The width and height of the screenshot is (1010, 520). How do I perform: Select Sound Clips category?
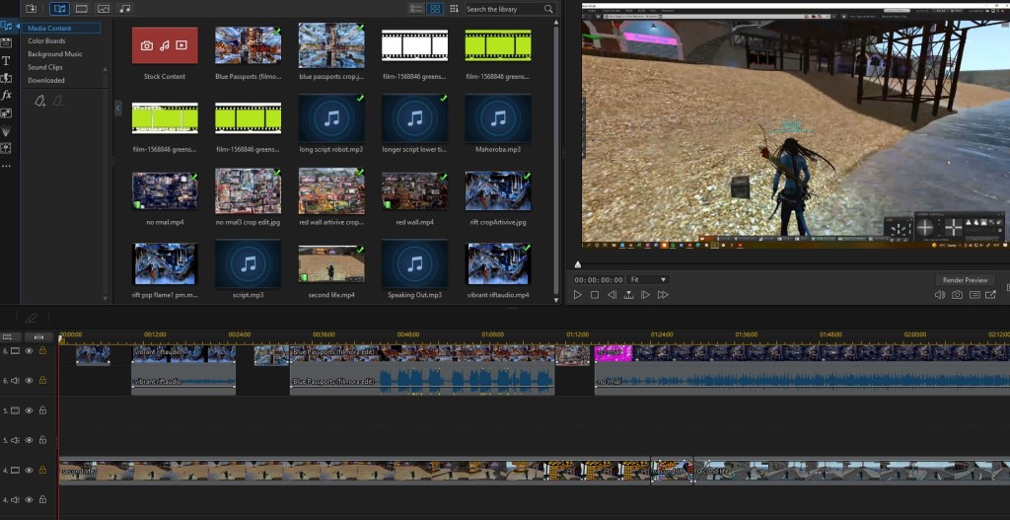click(x=45, y=67)
